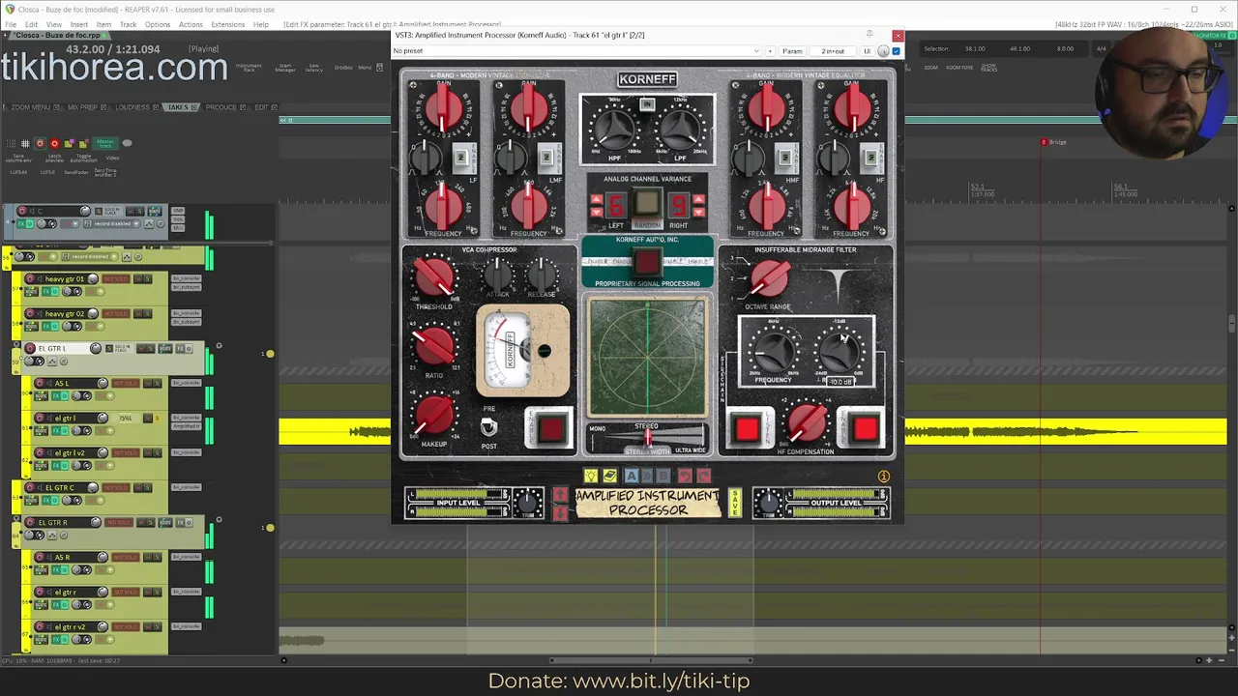
Task: Toggle Proprietary Signal Processing enable button
Action: point(647,261)
